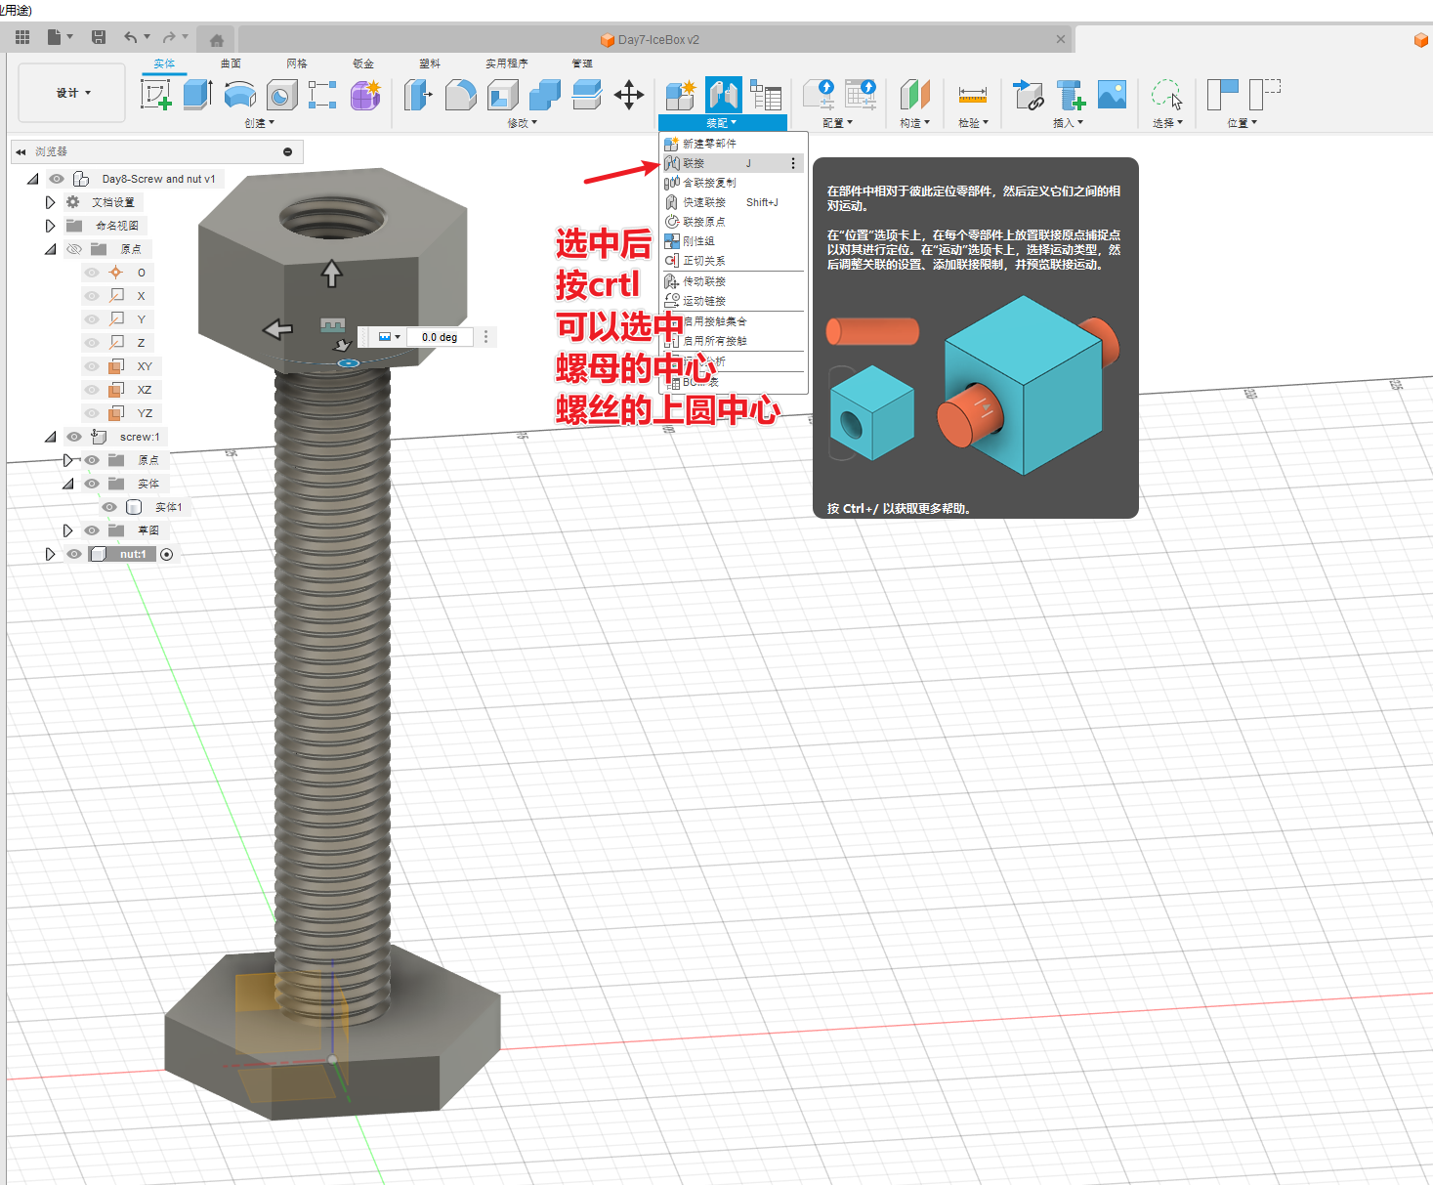Select 快速联接 in the assemble menu
Viewport: 1433px width, 1185px height.
click(x=704, y=202)
